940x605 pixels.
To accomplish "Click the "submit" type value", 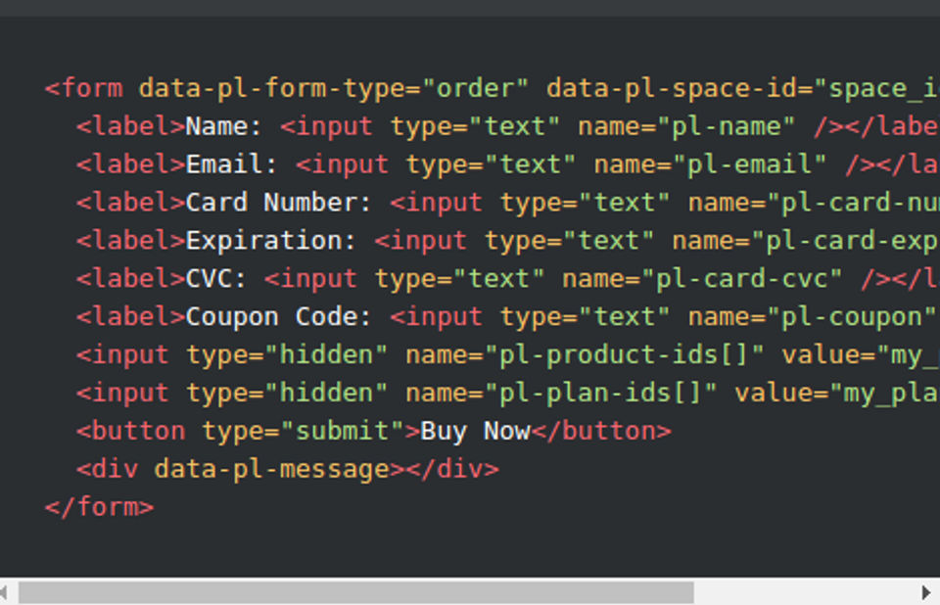I will (343, 431).
